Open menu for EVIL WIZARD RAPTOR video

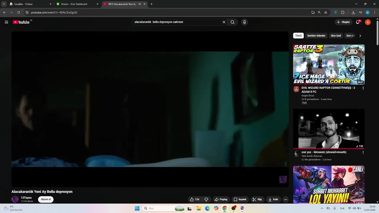[363, 88]
